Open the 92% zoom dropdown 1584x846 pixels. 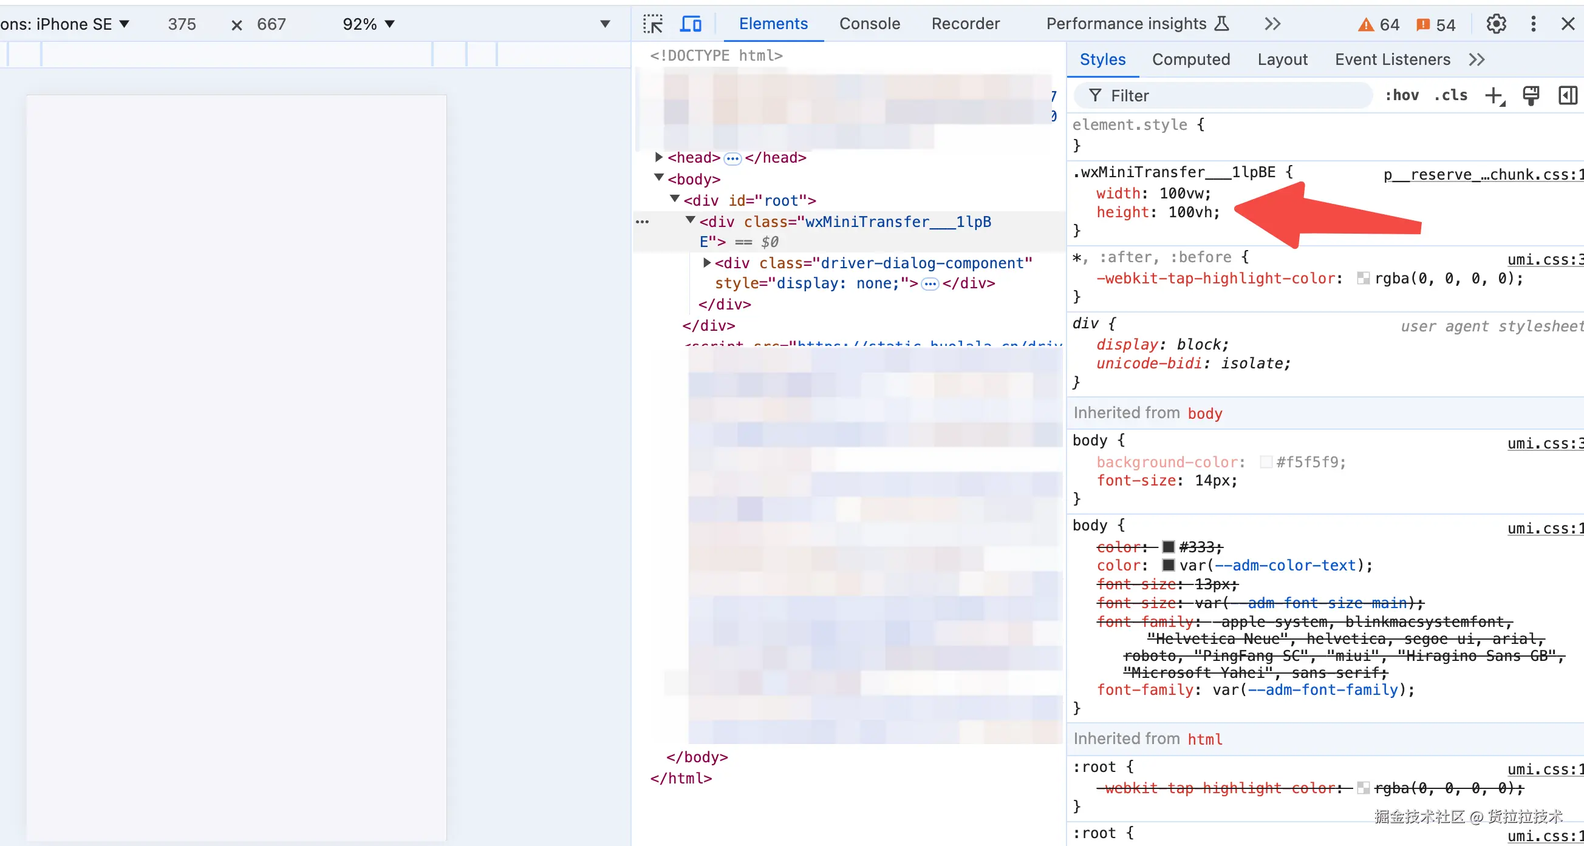(368, 24)
